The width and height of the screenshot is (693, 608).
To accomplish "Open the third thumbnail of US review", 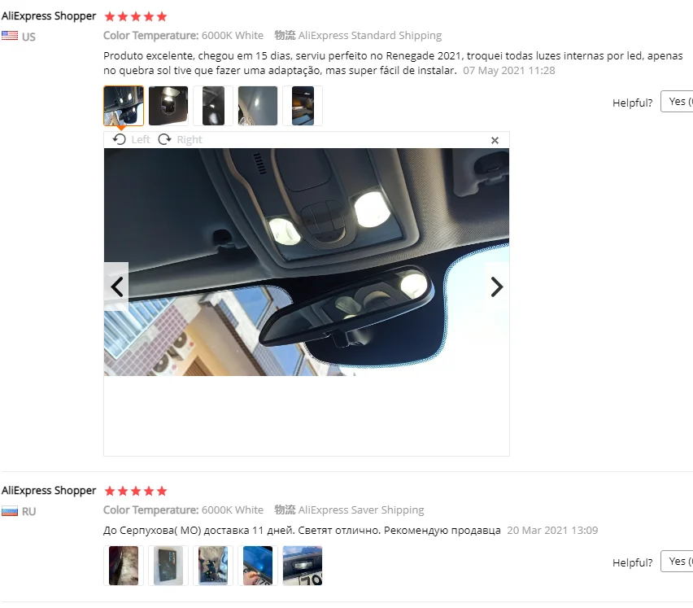I will [213, 106].
